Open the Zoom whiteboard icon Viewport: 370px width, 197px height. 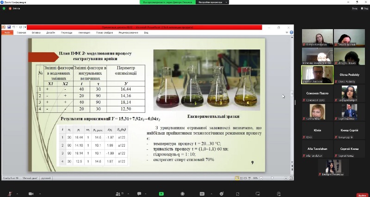coord(258,194)
